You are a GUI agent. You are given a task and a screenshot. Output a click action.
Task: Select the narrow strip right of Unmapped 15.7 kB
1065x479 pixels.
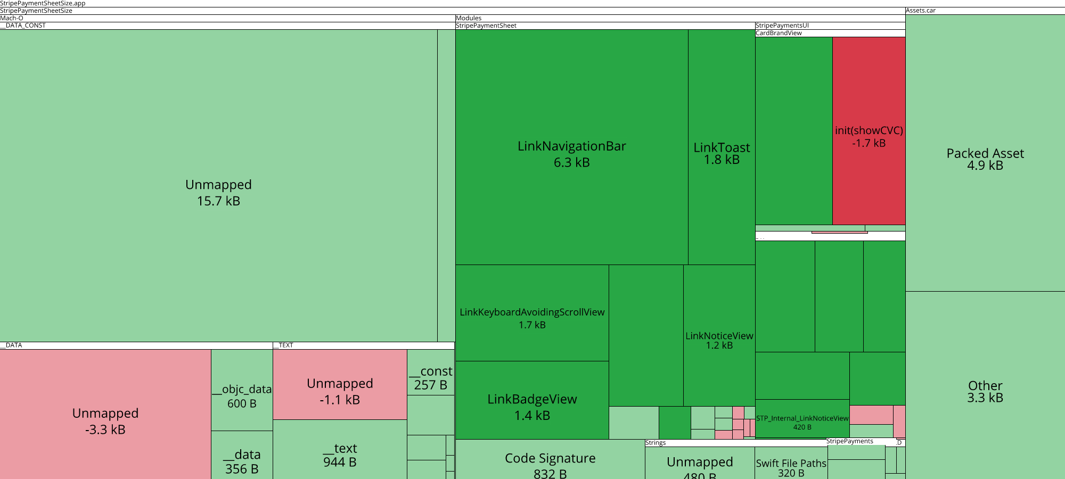(446, 185)
